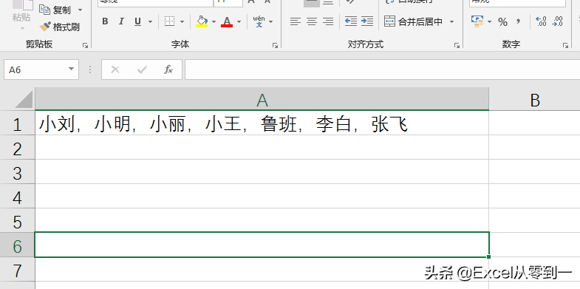The image size is (580, 289).
Task: Apply percent style
Action: point(502,22)
